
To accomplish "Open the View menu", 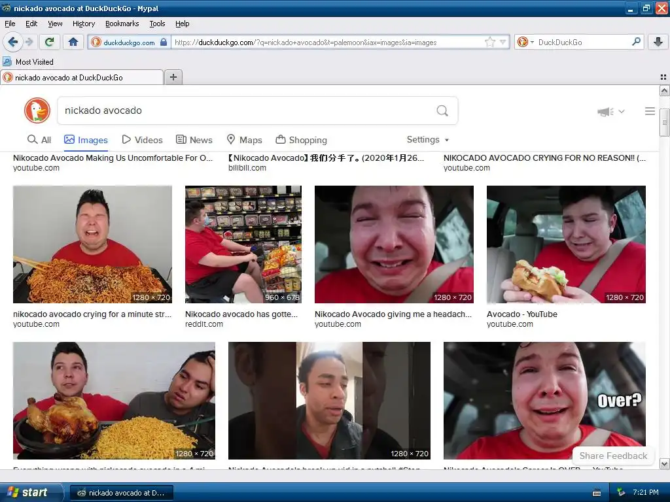I will coord(55,24).
